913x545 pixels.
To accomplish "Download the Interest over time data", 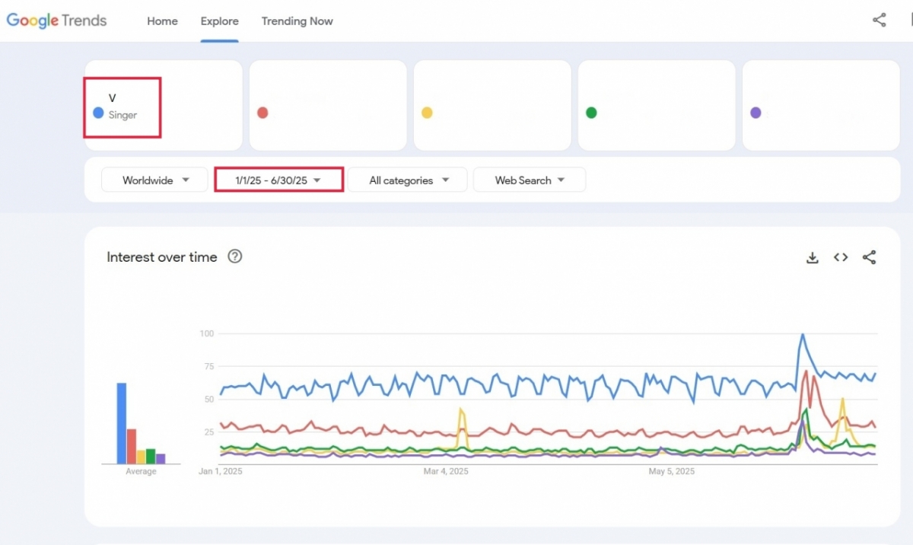I will point(812,257).
